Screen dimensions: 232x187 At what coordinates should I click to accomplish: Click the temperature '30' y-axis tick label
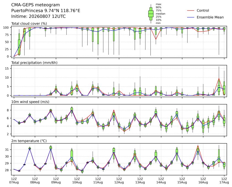tap(7, 156)
